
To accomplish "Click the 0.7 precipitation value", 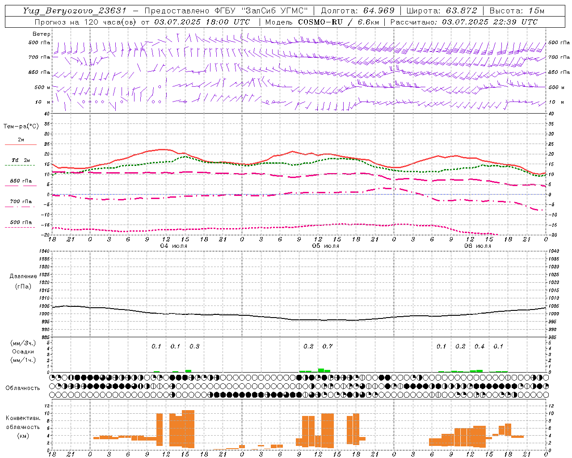I will coord(328,347).
